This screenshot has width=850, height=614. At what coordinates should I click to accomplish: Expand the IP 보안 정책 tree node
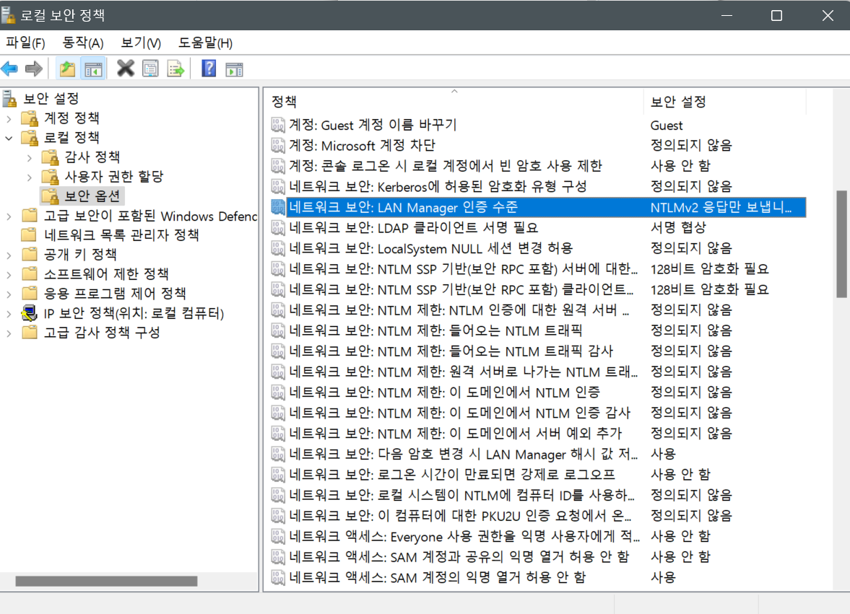tap(9, 314)
